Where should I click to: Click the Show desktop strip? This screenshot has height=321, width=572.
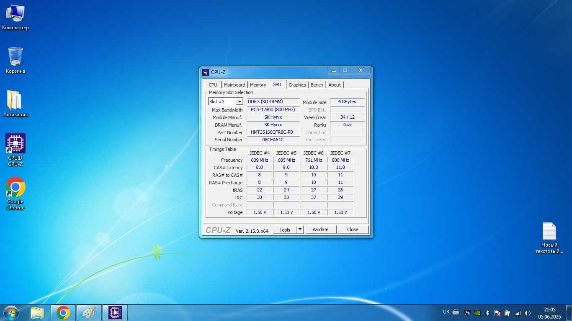[569, 313]
